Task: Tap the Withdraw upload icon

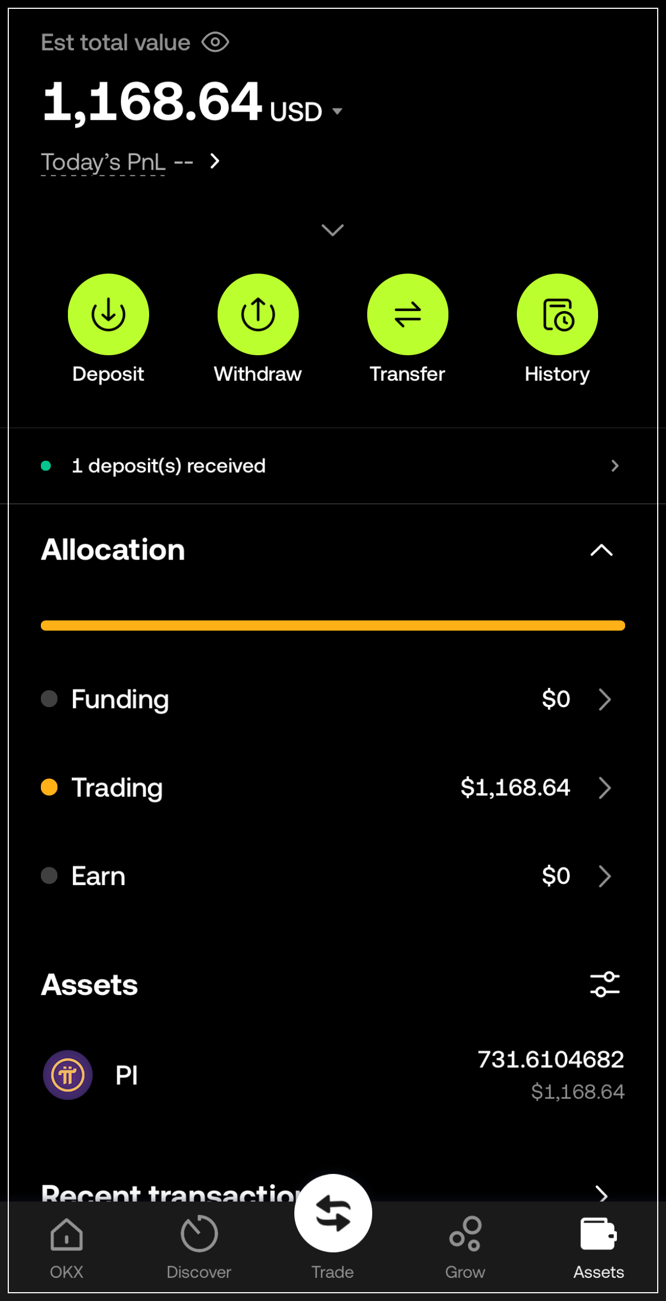Action: pyautogui.click(x=258, y=314)
